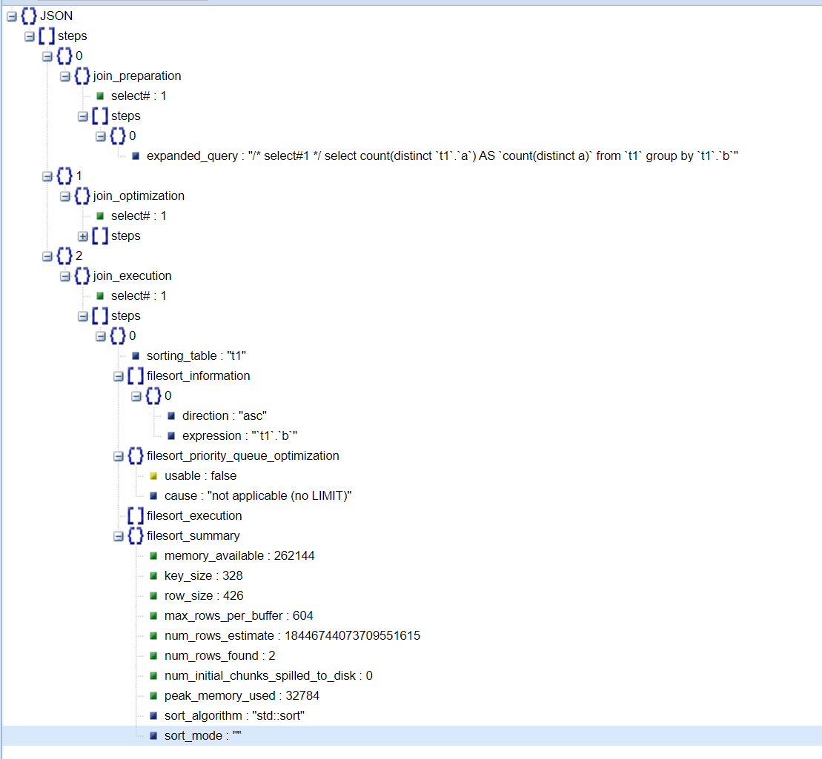Screen dimensions: 822x759
Task: Collapse step object 2 under top-level steps
Action: 47,256
